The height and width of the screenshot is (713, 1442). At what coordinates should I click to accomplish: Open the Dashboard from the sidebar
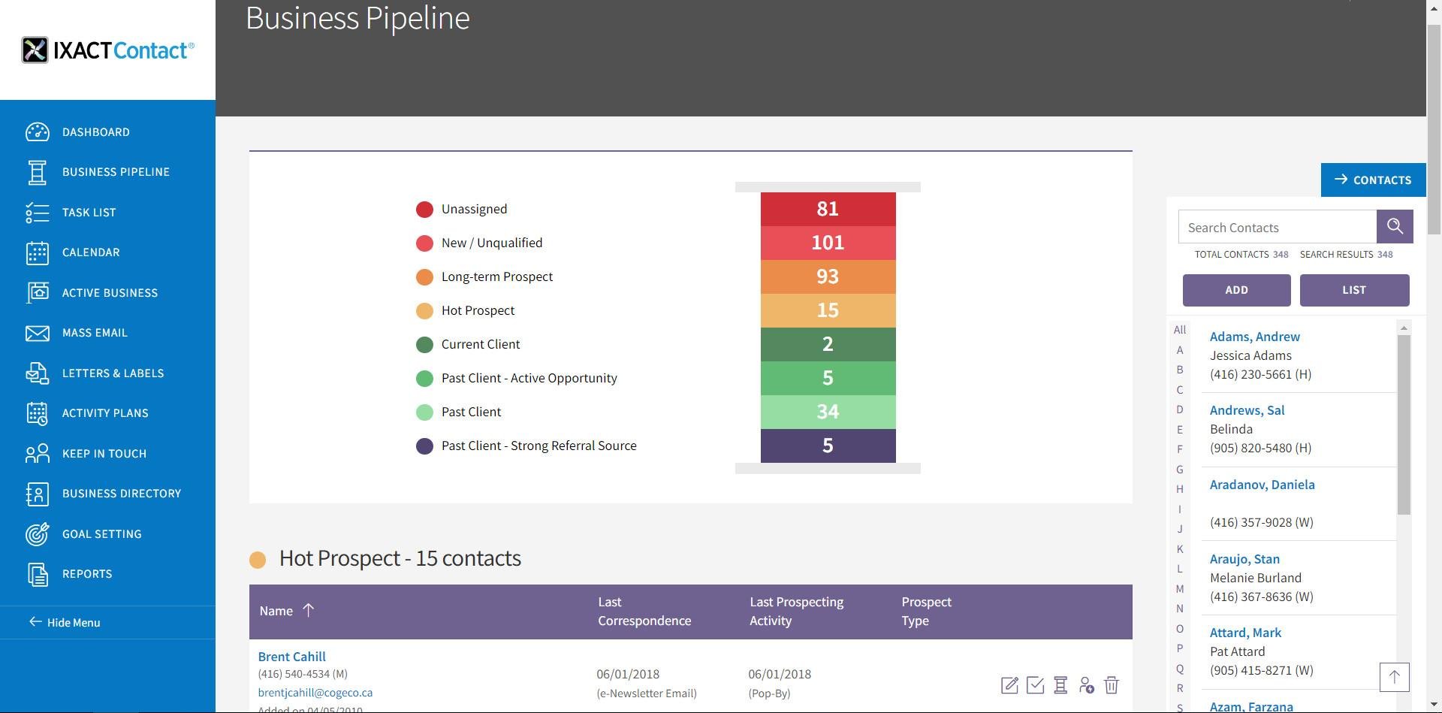[95, 132]
